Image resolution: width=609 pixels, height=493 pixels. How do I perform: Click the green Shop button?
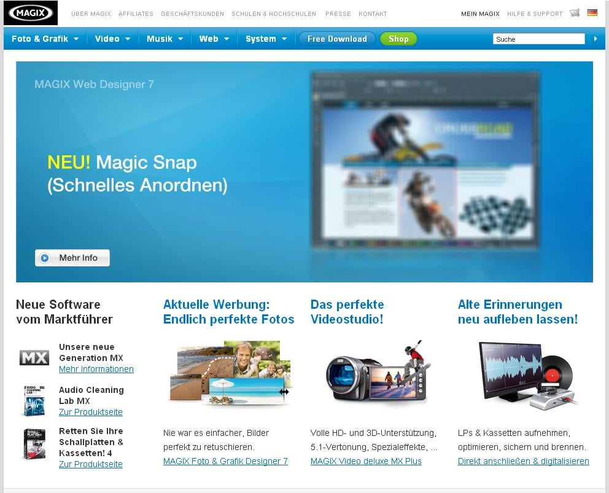point(398,39)
